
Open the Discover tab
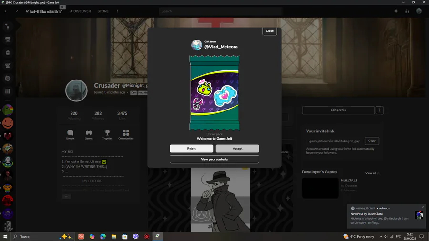pos(81,11)
